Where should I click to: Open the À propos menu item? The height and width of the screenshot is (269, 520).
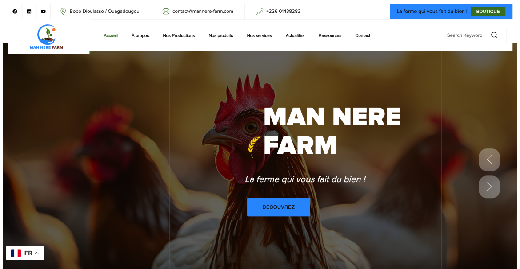(140, 35)
